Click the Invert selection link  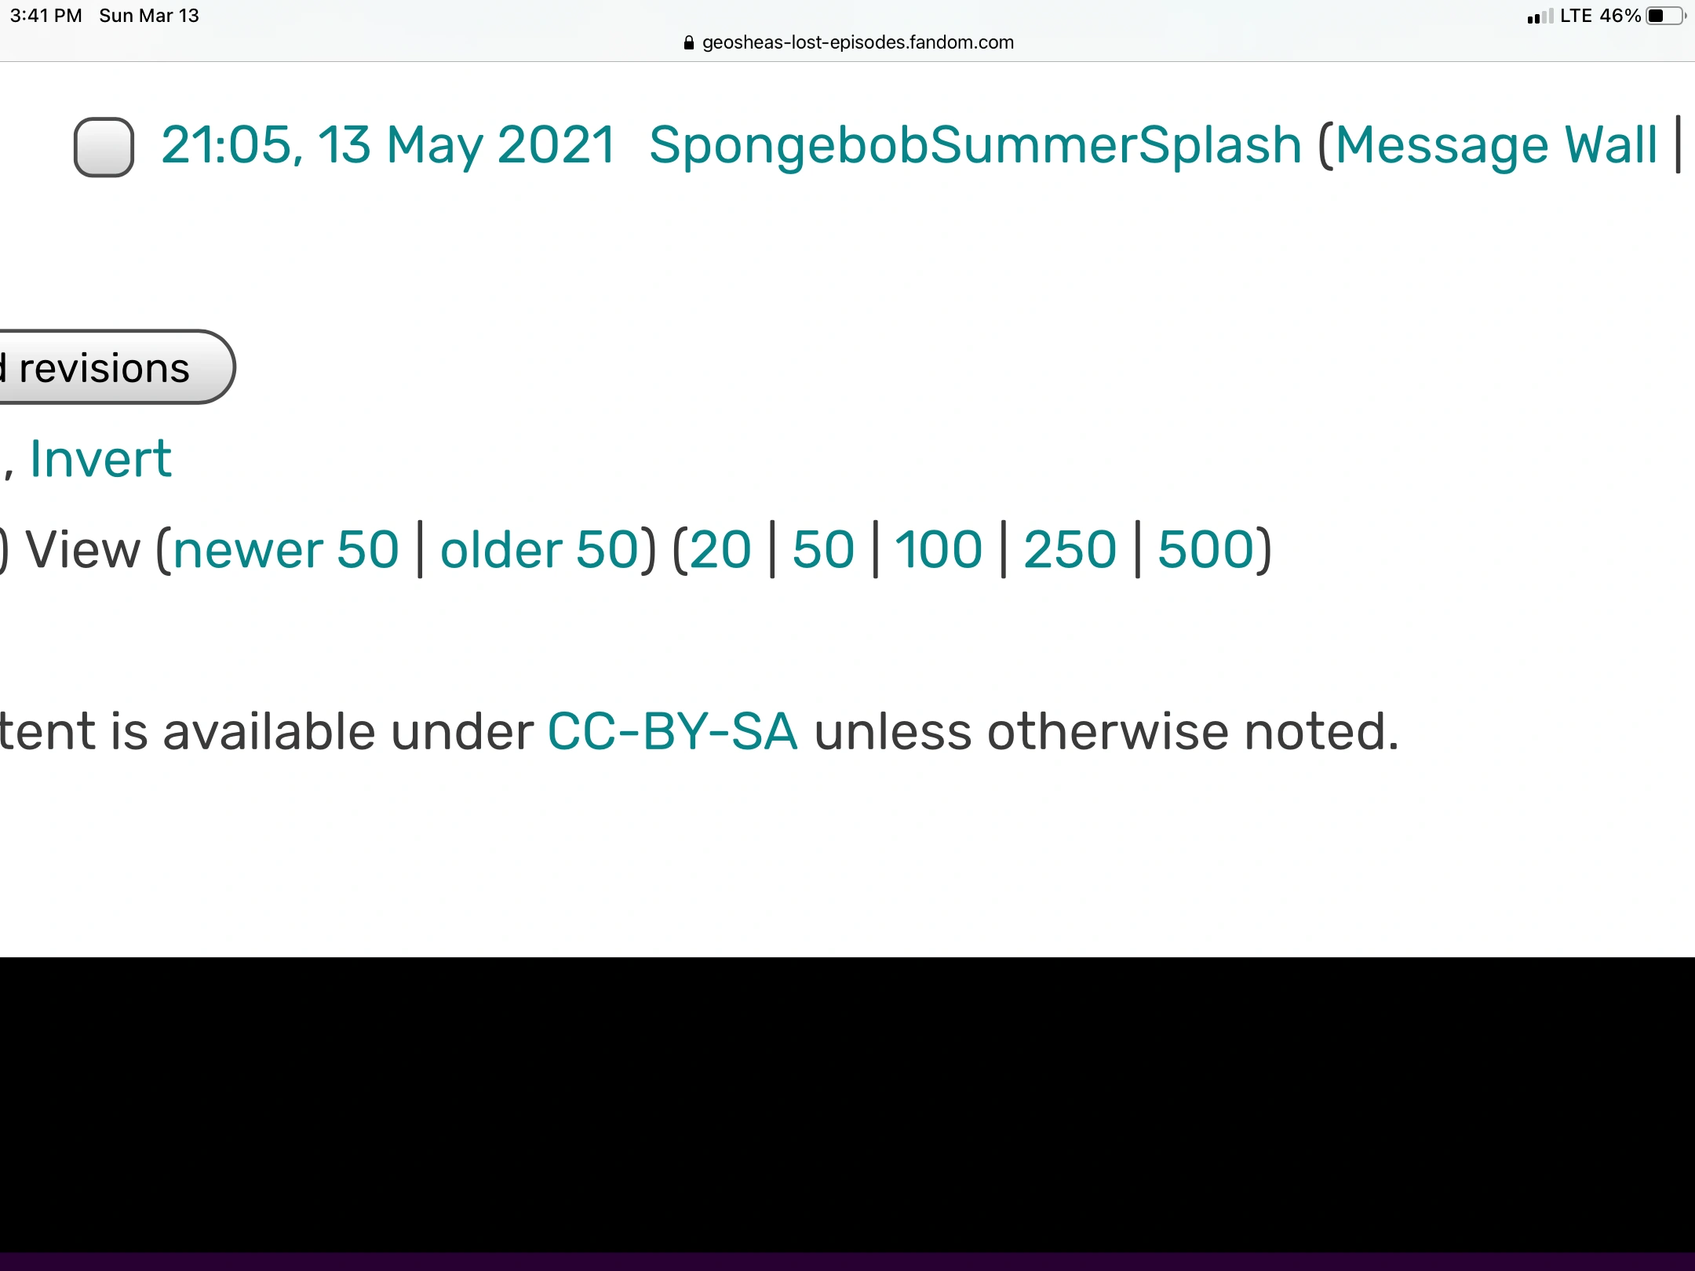(100, 459)
